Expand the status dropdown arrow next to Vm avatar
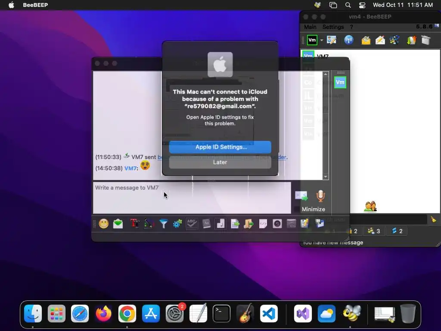The image size is (441, 331). (x=322, y=40)
